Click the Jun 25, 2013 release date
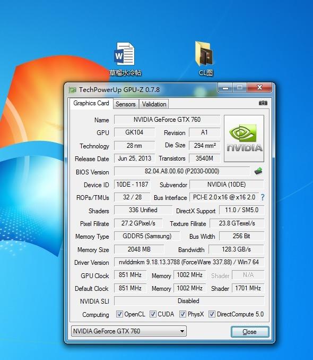The image size is (313, 360). [x=134, y=158]
